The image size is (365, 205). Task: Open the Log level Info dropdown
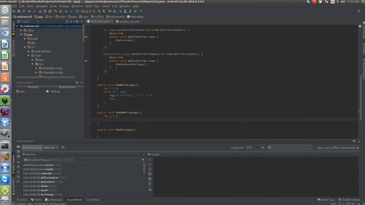255,147
